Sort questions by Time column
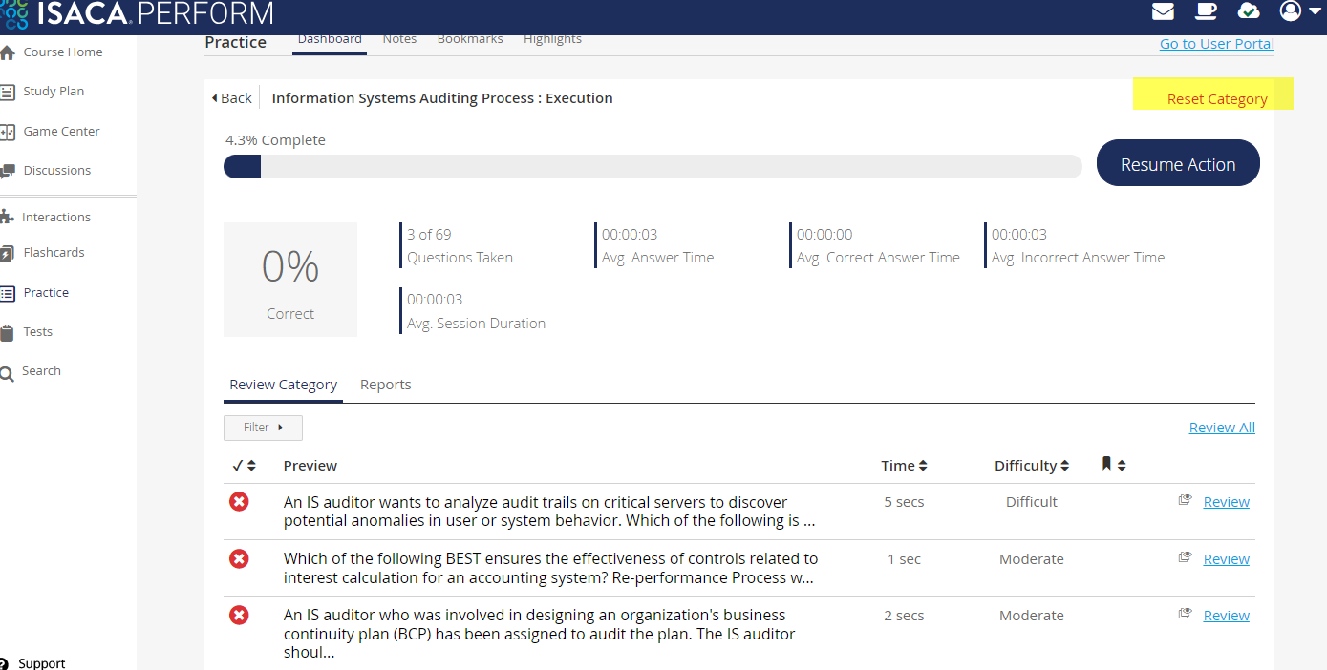 [x=904, y=466]
